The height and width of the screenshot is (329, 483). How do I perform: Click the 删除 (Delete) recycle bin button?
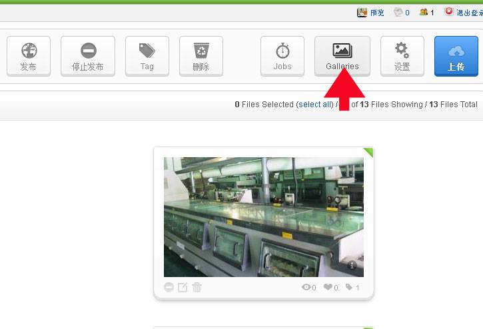pyautogui.click(x=201, y=56)
